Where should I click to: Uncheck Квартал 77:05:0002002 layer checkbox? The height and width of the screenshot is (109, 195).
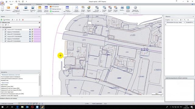5,32
